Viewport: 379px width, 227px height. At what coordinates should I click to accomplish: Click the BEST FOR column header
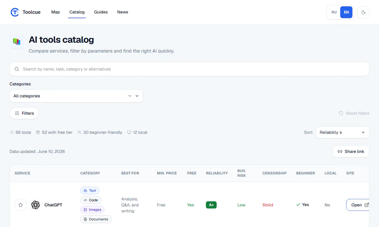click(130, 173)
